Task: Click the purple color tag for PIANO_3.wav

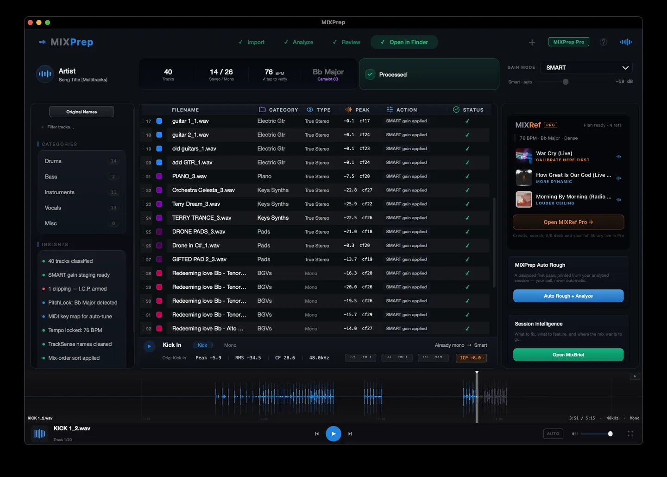Action: coord(159,177)
